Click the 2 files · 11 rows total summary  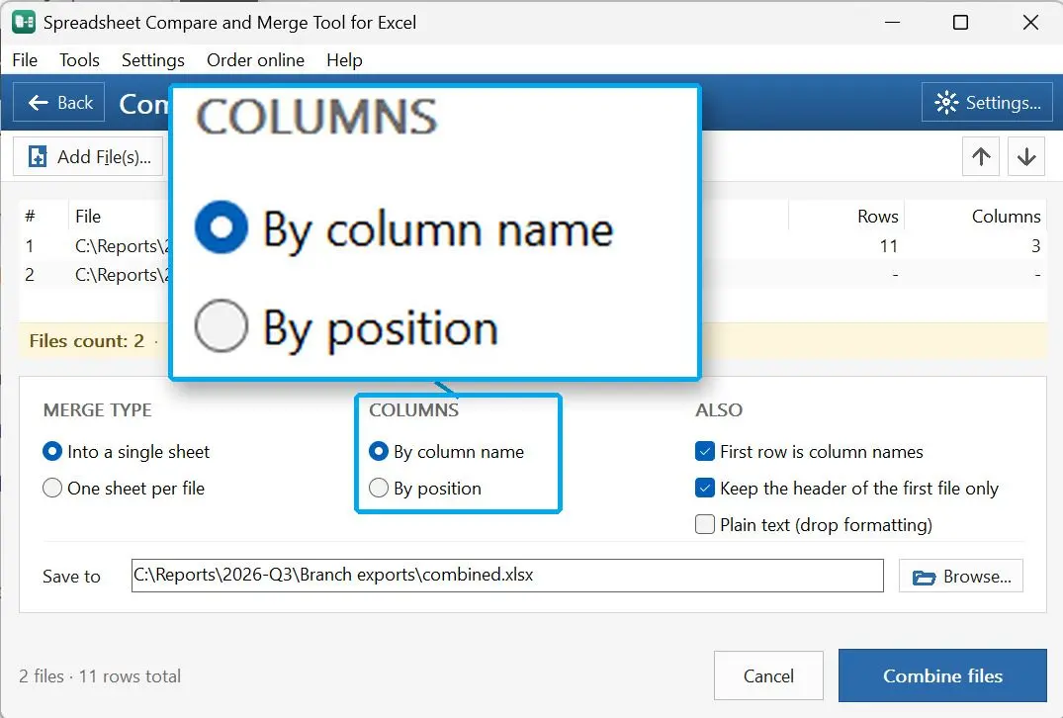click(x=100, y=675)
